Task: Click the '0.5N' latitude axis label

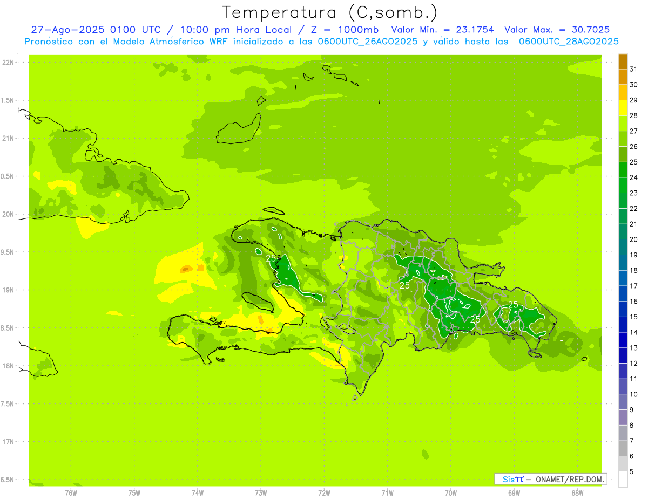Action: [x=8, y=176]
